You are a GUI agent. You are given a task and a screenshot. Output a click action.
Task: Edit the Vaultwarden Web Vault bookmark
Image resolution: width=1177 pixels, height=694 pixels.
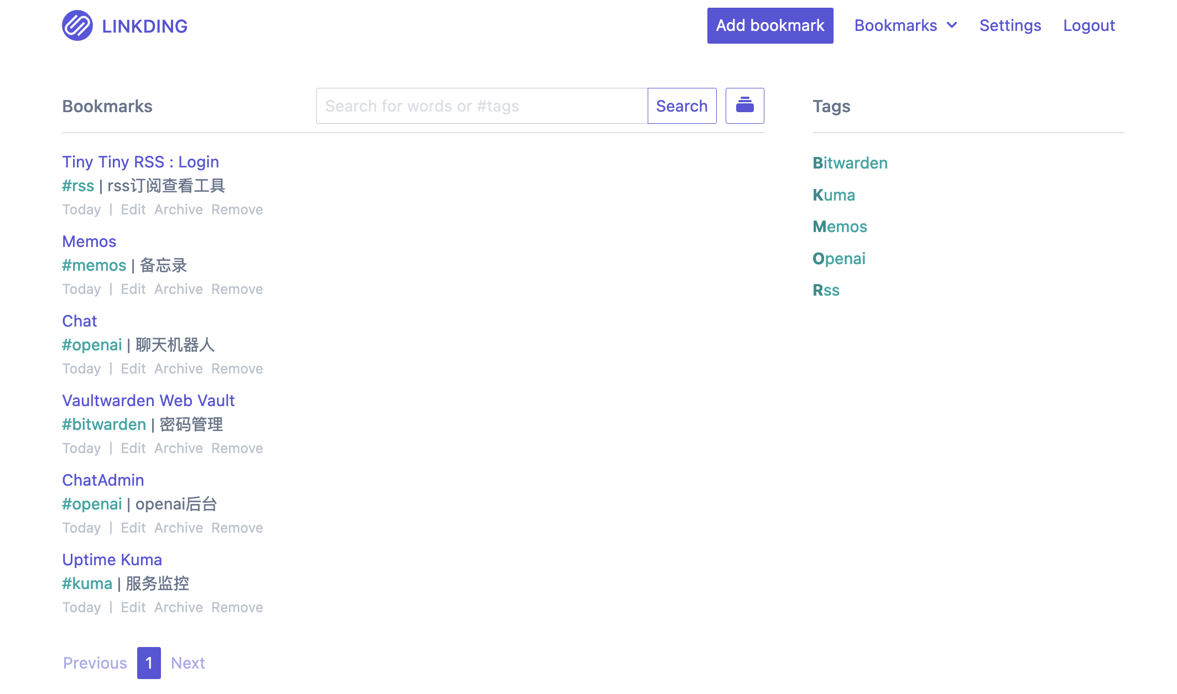(x=133, y=449)
